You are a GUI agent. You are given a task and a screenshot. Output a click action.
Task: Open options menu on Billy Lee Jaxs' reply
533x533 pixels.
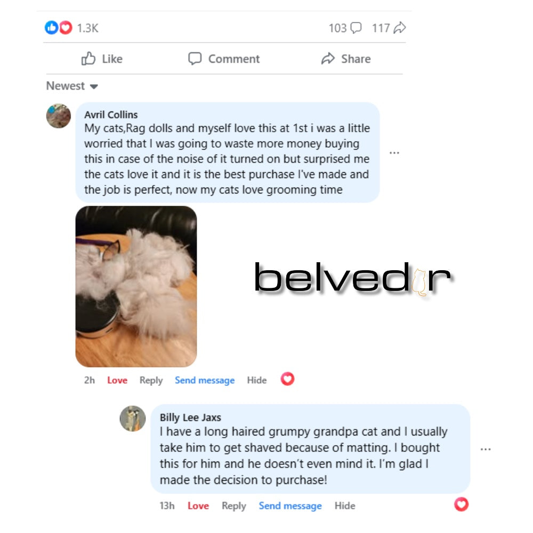(x=486, y=449)
